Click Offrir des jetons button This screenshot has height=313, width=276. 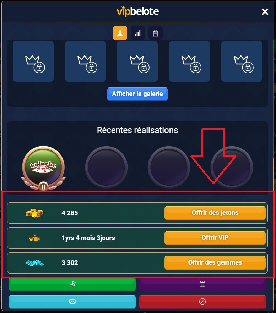click(x=215, y=213)
